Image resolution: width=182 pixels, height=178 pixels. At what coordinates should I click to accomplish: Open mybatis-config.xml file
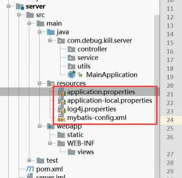tap(97, 118)
